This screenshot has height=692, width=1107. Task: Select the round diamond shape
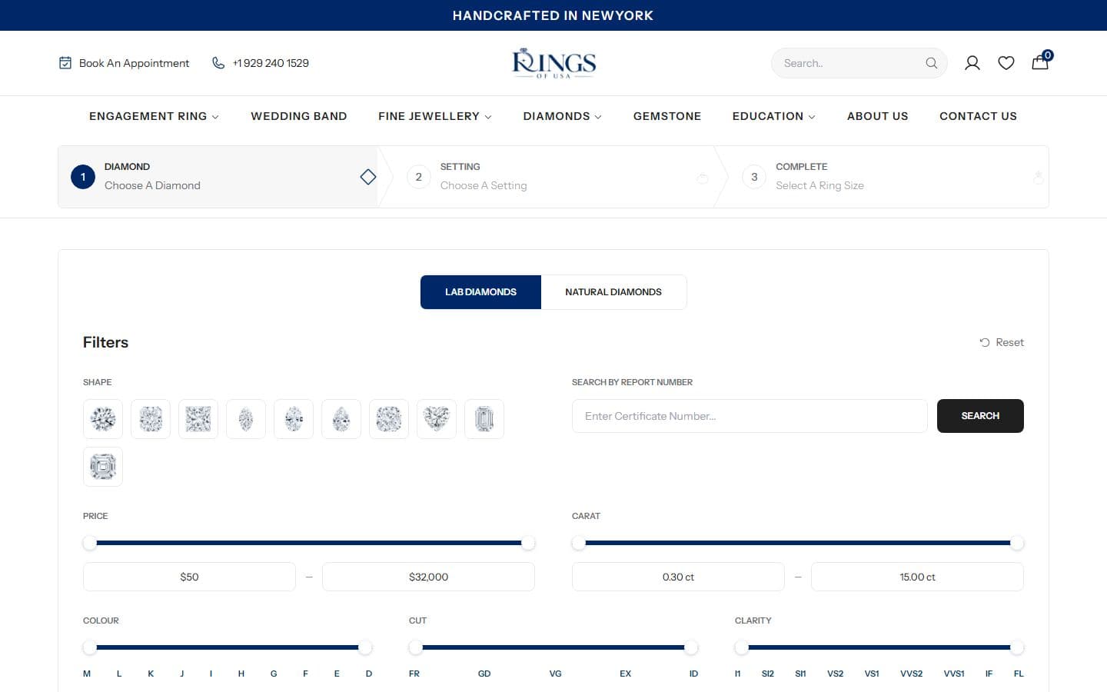coord(103,419)
